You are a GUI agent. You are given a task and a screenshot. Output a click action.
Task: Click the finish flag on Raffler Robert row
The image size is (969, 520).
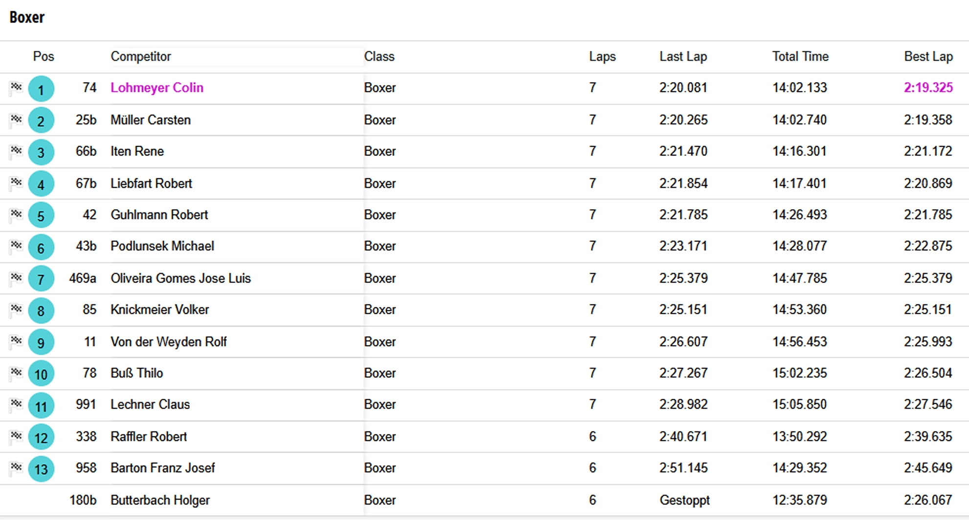coord(16,436)
